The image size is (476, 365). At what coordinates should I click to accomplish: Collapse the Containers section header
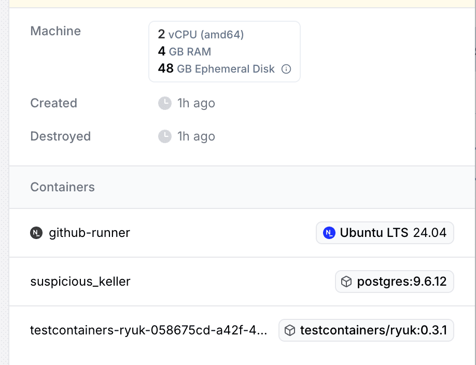pyautogui.click(x=62, y=187)
